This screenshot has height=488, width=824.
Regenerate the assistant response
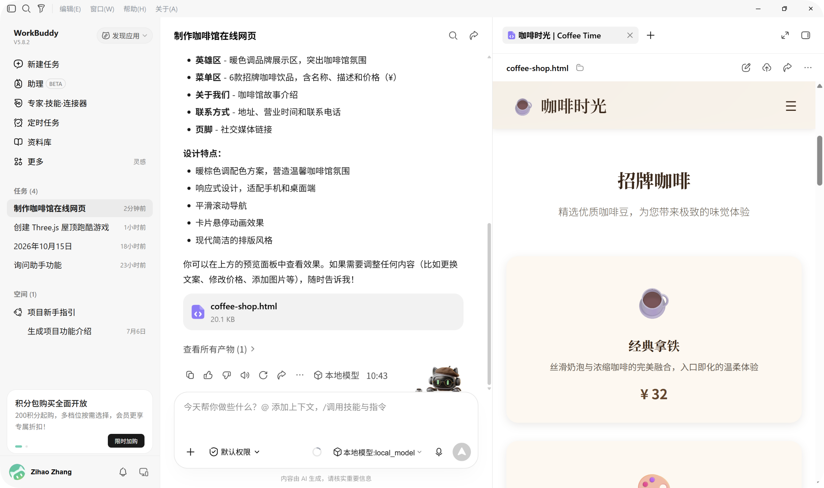point(263,375)
